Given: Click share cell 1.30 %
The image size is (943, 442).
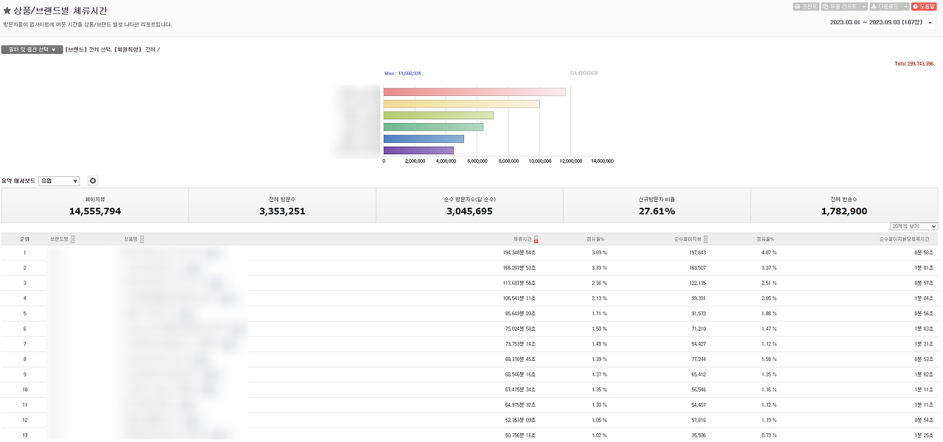Looking at the screenshot, I should pos(599,405).
